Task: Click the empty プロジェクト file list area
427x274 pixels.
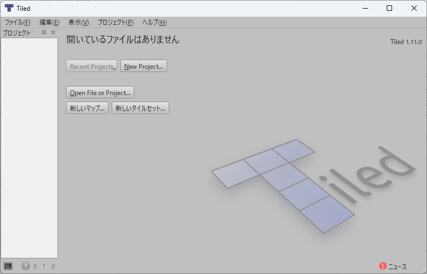Action: (30, 148)
